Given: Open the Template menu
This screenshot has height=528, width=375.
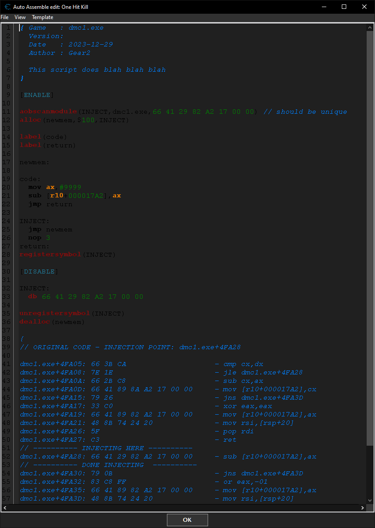Looking at the screenshot, I should [42, 17].
